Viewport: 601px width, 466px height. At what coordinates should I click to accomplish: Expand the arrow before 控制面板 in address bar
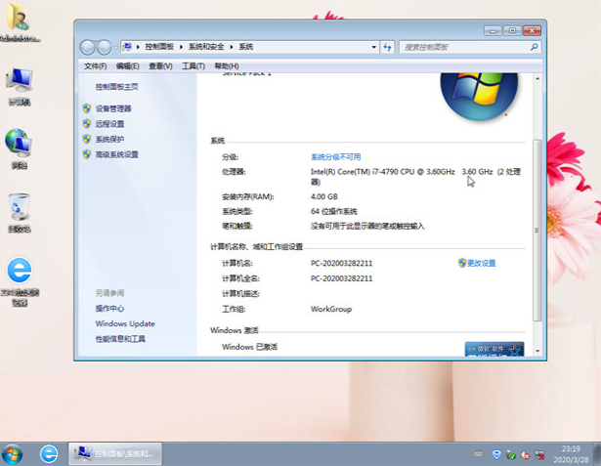(138, 47)
